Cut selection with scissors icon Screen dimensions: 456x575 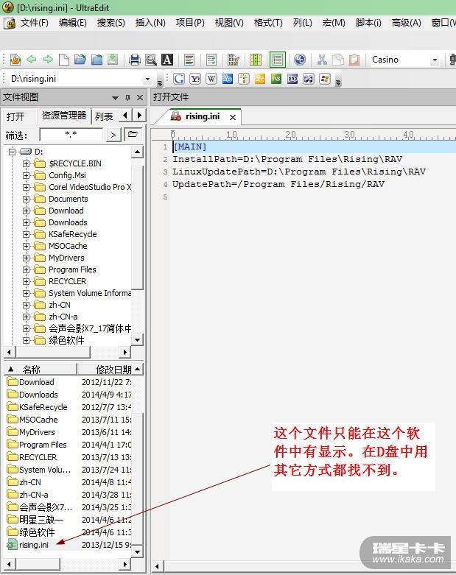[322, 60]
